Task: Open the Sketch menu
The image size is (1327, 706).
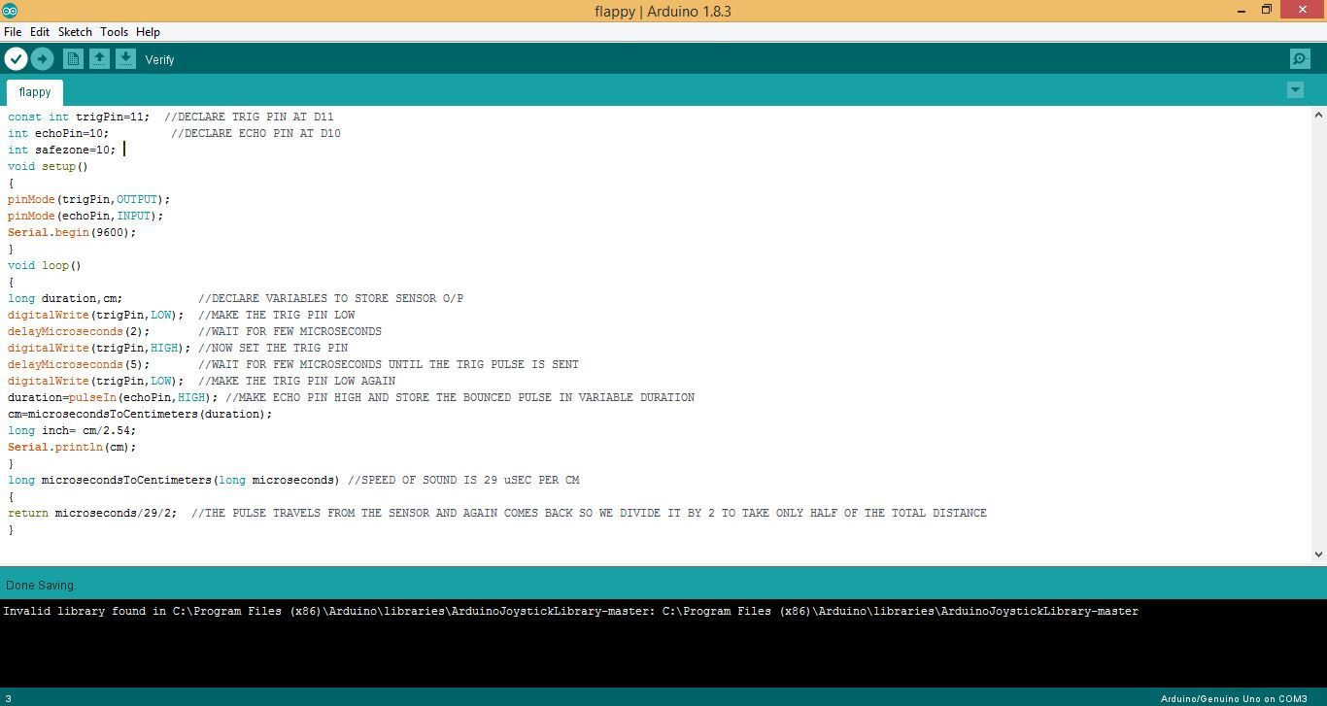Action: coord(75,32)
